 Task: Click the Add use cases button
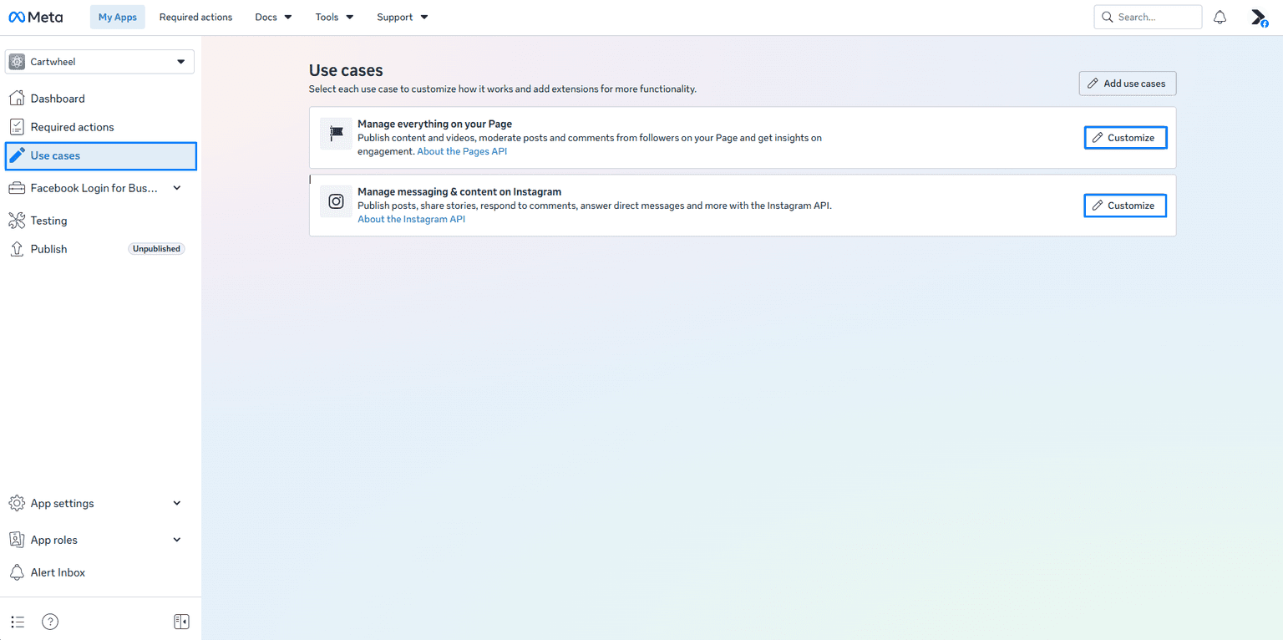pos(1128,84)
